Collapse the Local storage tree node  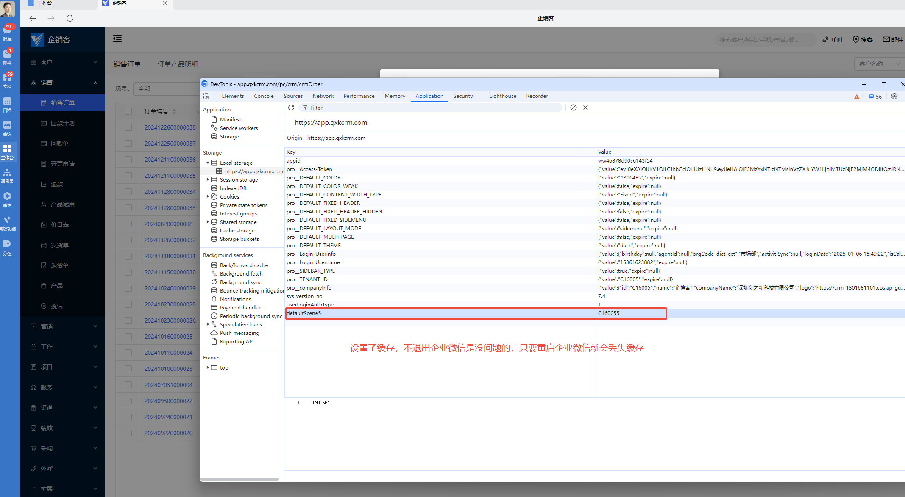208,163
